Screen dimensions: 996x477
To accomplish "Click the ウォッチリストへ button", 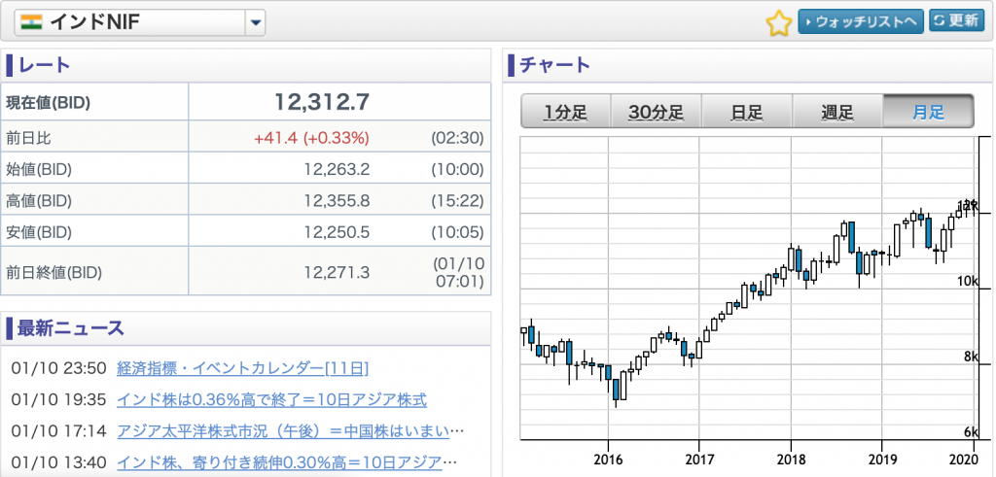I will point(861,21).
